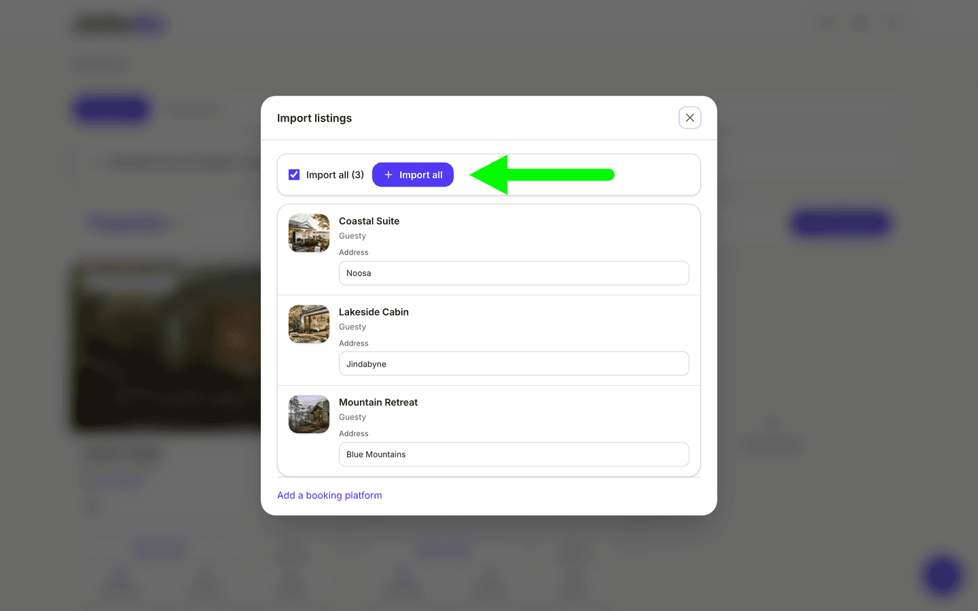
Task: Open the Coastal Suite listing thumbnail
Action: click(x=309, y=233)
